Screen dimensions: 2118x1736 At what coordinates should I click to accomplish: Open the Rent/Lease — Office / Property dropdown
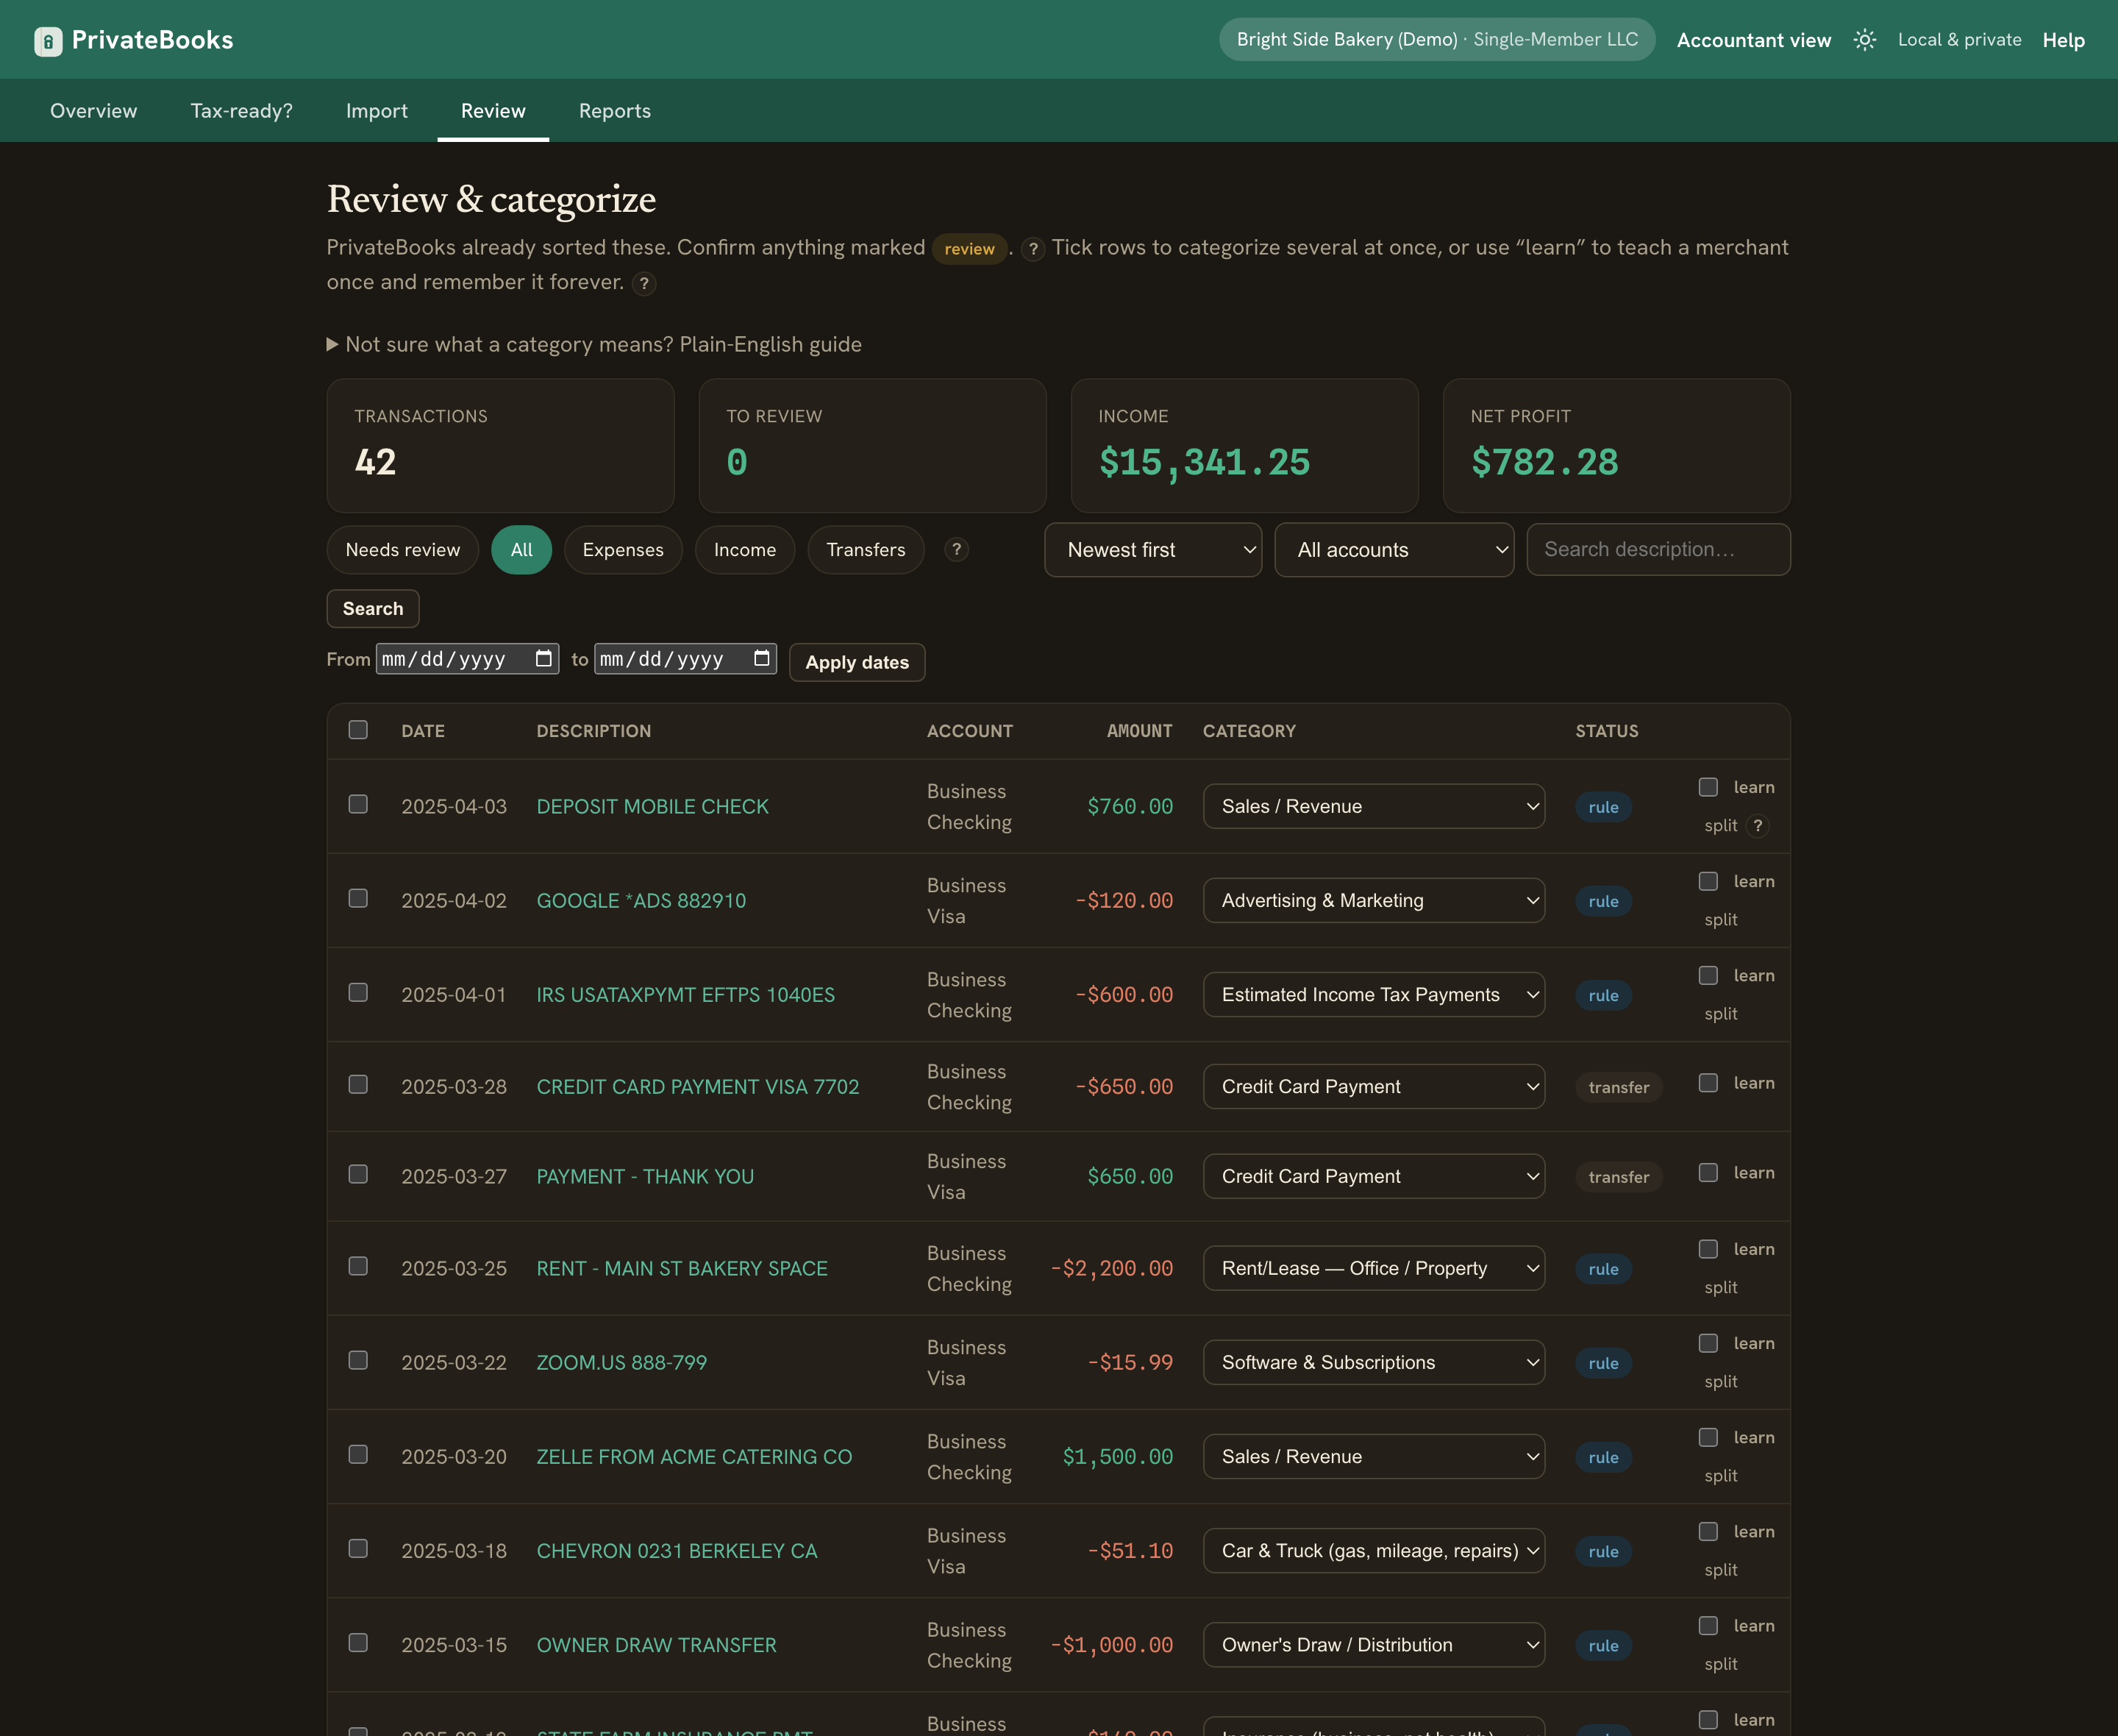point(1373,1269)
